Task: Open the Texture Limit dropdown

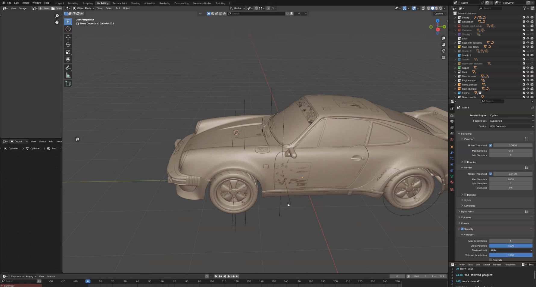Action: pyautogui.click(x=510, y=250)
